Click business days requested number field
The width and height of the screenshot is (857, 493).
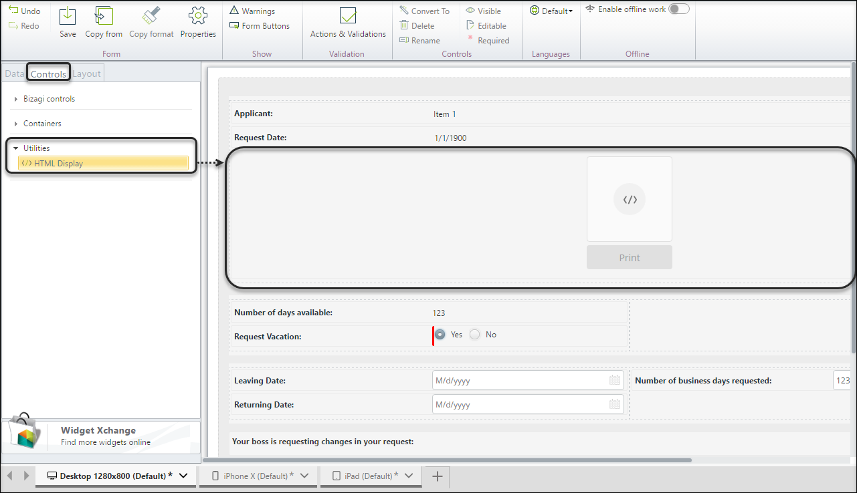pos(842,380)
